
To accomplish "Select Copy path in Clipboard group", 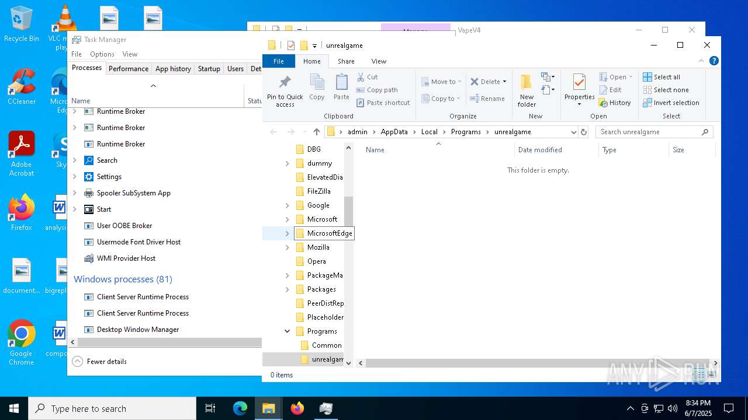I will pyautogui.click(x=377, y=90).
